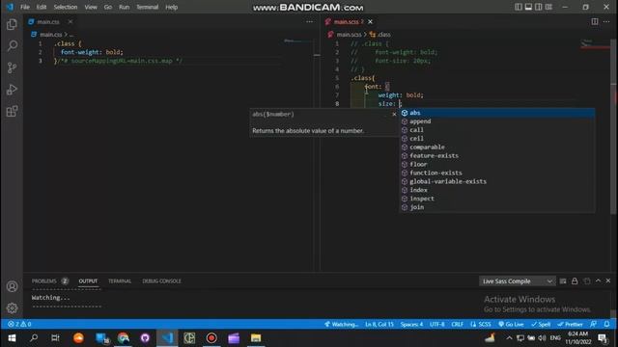Open customize layout icon
The width and height of the screenshot is (618, 347).
point(548,7)
